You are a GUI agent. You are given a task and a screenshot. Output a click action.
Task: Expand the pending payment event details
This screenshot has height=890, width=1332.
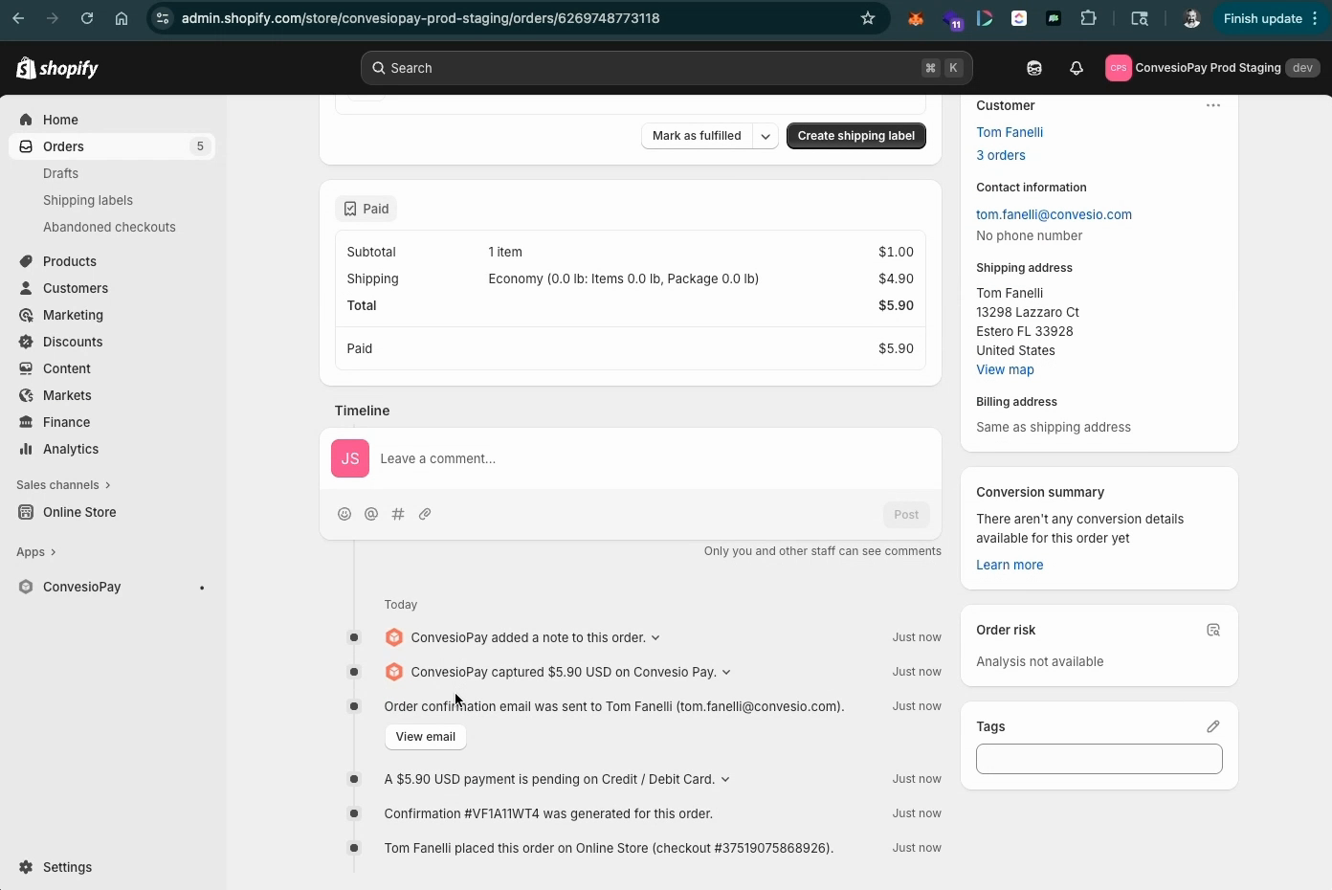click(x=725, y=779)
